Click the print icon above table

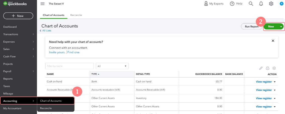click(268, 68)
